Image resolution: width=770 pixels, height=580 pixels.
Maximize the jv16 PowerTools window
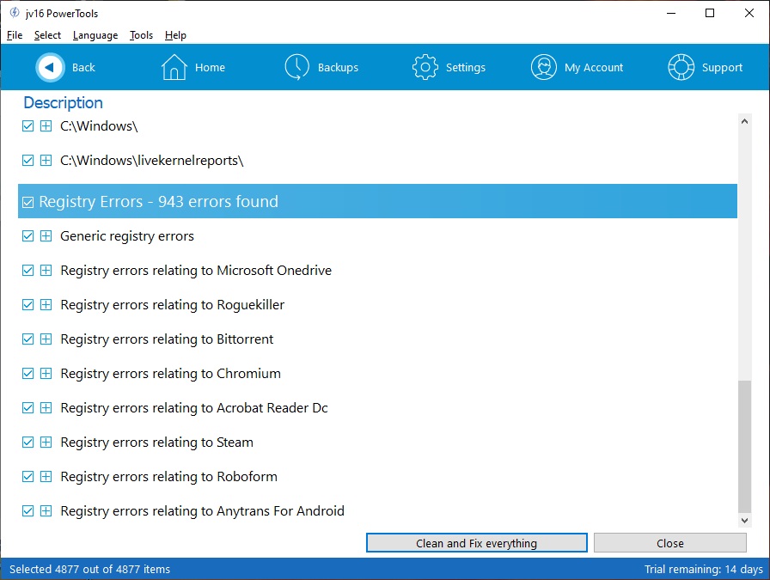pyautogui.click(x=710, y=13)
